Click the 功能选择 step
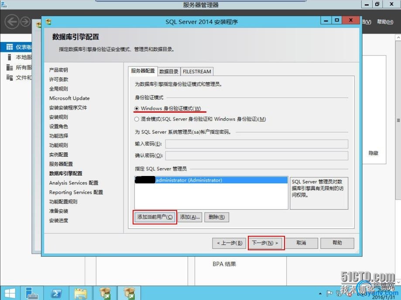The width and height of the screenshot is (401, 300). coord(58,136)
